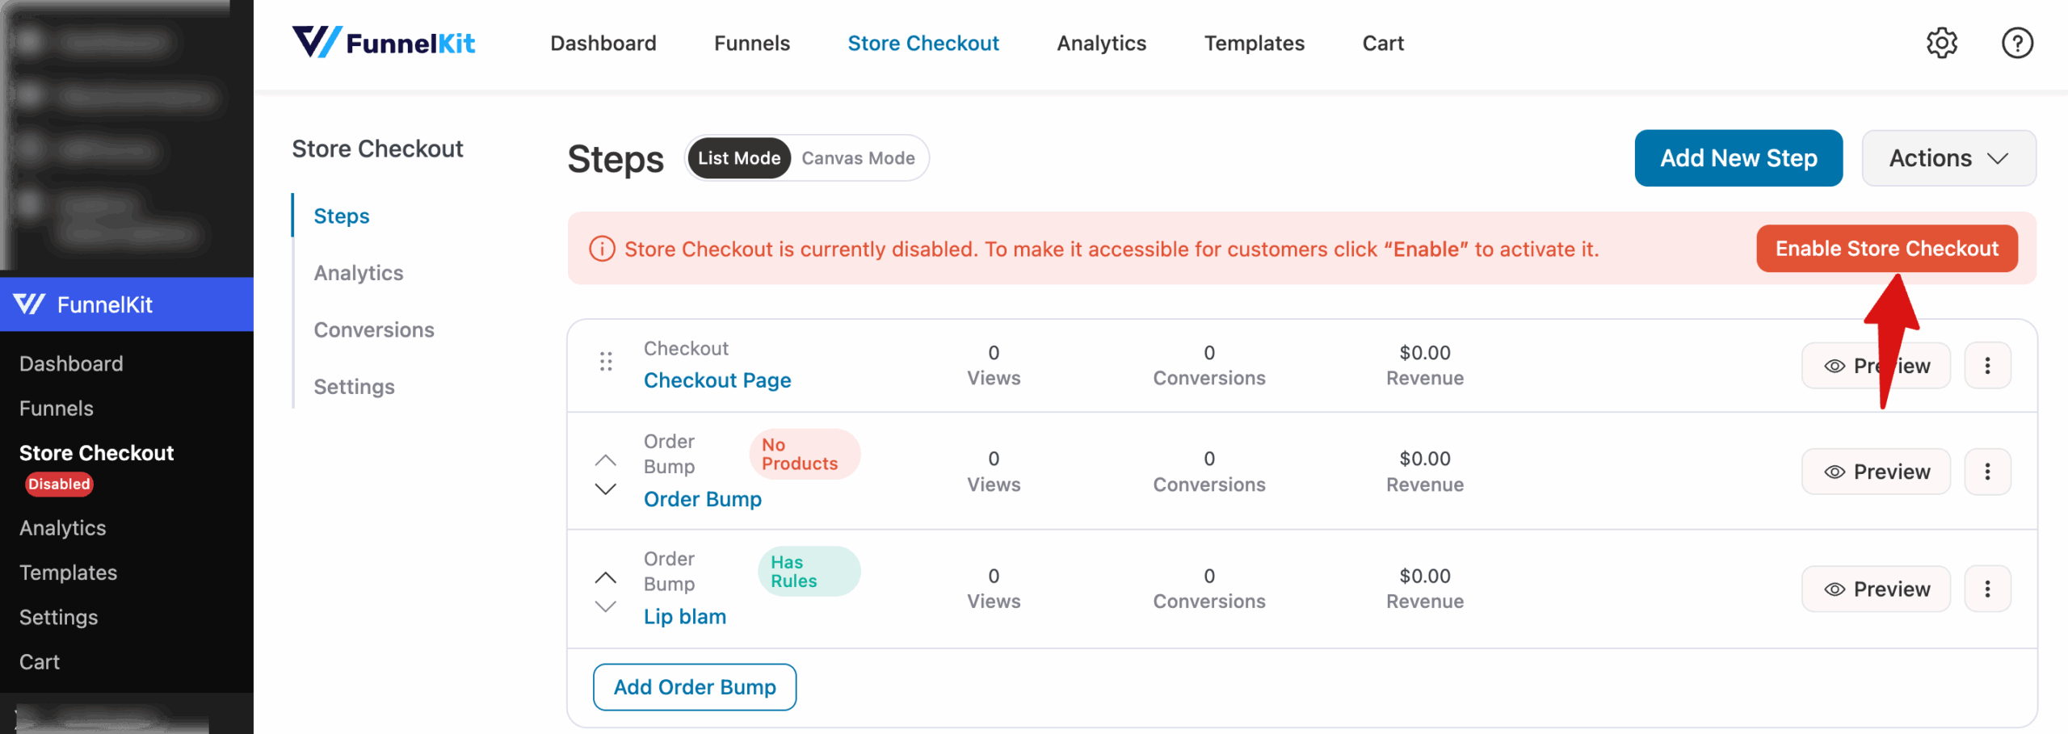Click the down chevron on the Order Bump row
This screenshot has width=2068, height=734.
point(604,488)
